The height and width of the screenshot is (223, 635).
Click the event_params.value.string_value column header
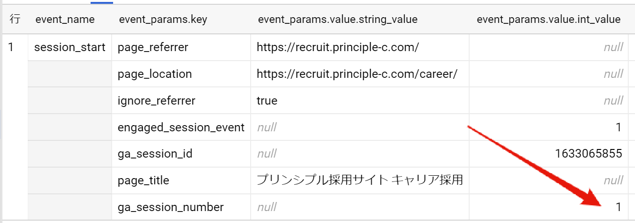tap(337, 20)
